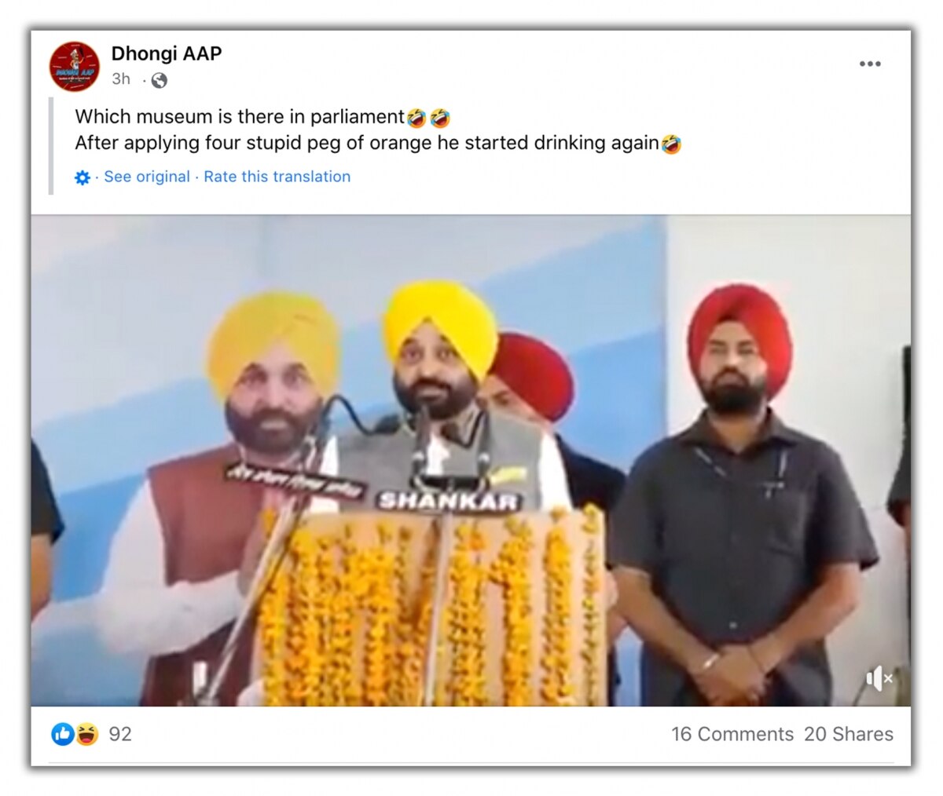Open translation settings gear icon
Image resolution: width=943 pixels, height=796 pixels.
pyautogui.click(x=83, y=177)
